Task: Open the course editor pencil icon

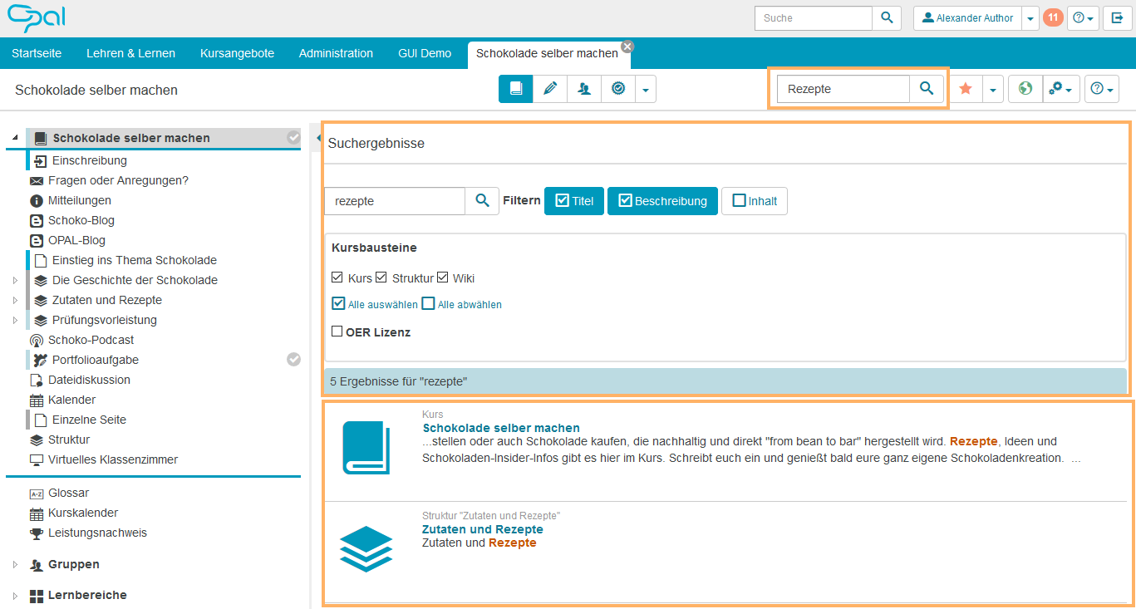Action: tap(549, 89)
